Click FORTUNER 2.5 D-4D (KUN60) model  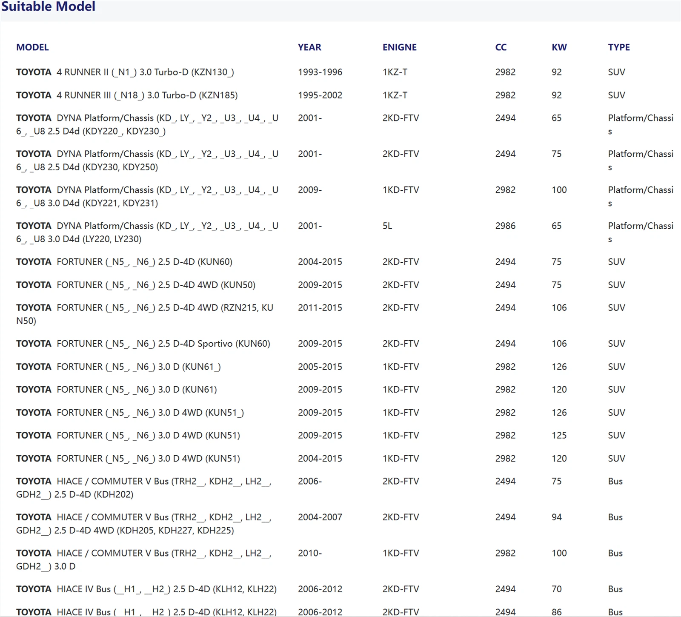click(x=124, y=262)
